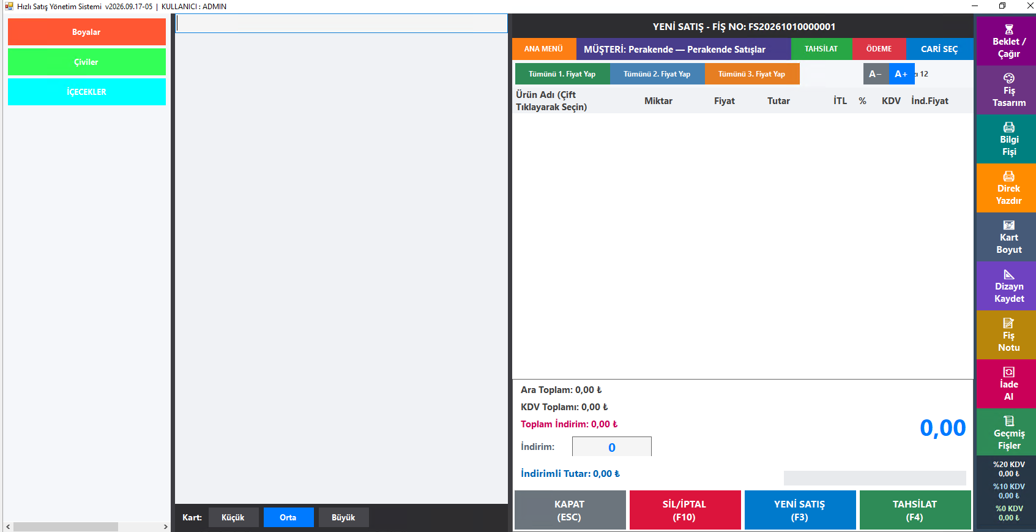Go to ANA MENÜ

click(544, 49)
